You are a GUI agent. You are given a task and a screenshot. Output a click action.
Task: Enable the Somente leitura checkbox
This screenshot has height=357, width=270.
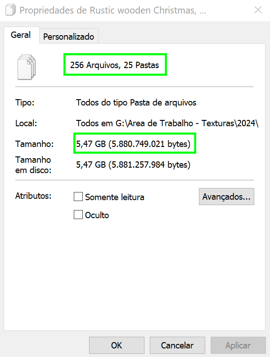click(x=78, y=197)
